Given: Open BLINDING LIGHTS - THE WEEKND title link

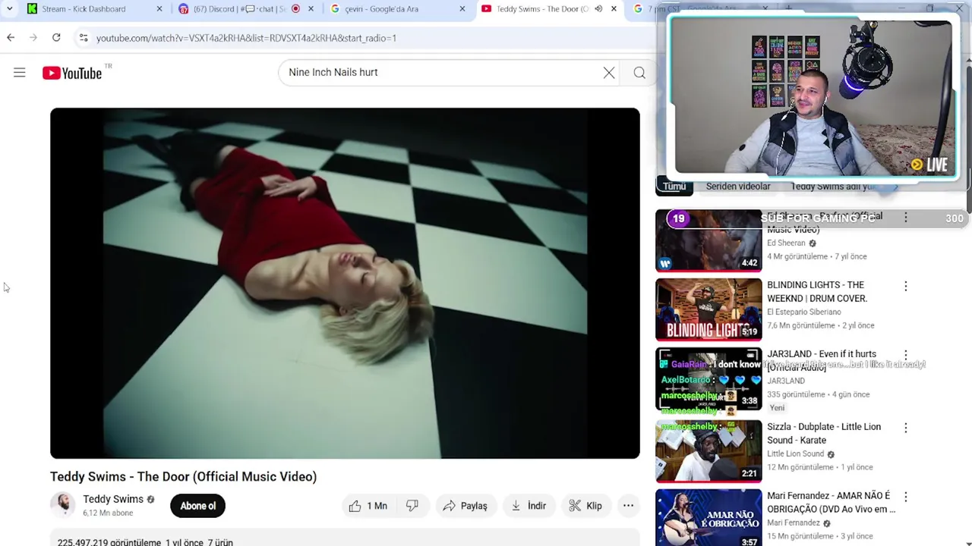Looking at the screenshot, I should 817,291.
